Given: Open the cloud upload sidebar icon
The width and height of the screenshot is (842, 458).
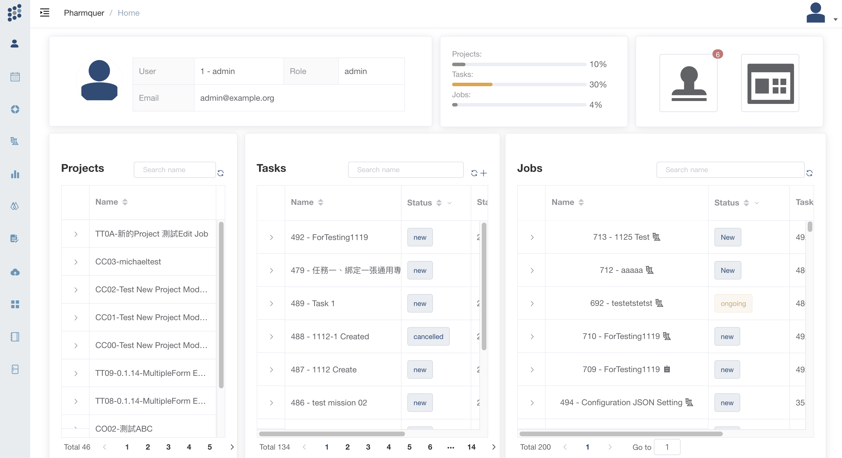Looking at the screenshot, I should click(15, 272).
